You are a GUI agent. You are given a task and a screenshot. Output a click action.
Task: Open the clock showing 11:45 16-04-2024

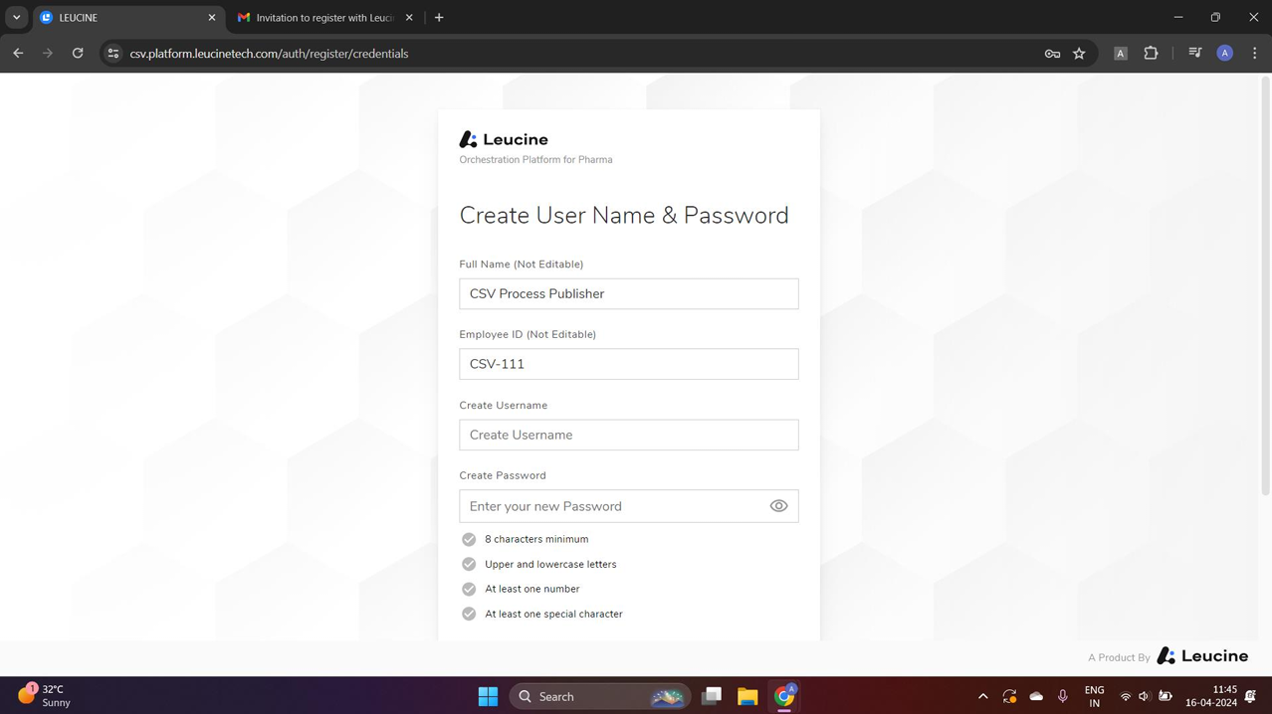(1211, 696)
